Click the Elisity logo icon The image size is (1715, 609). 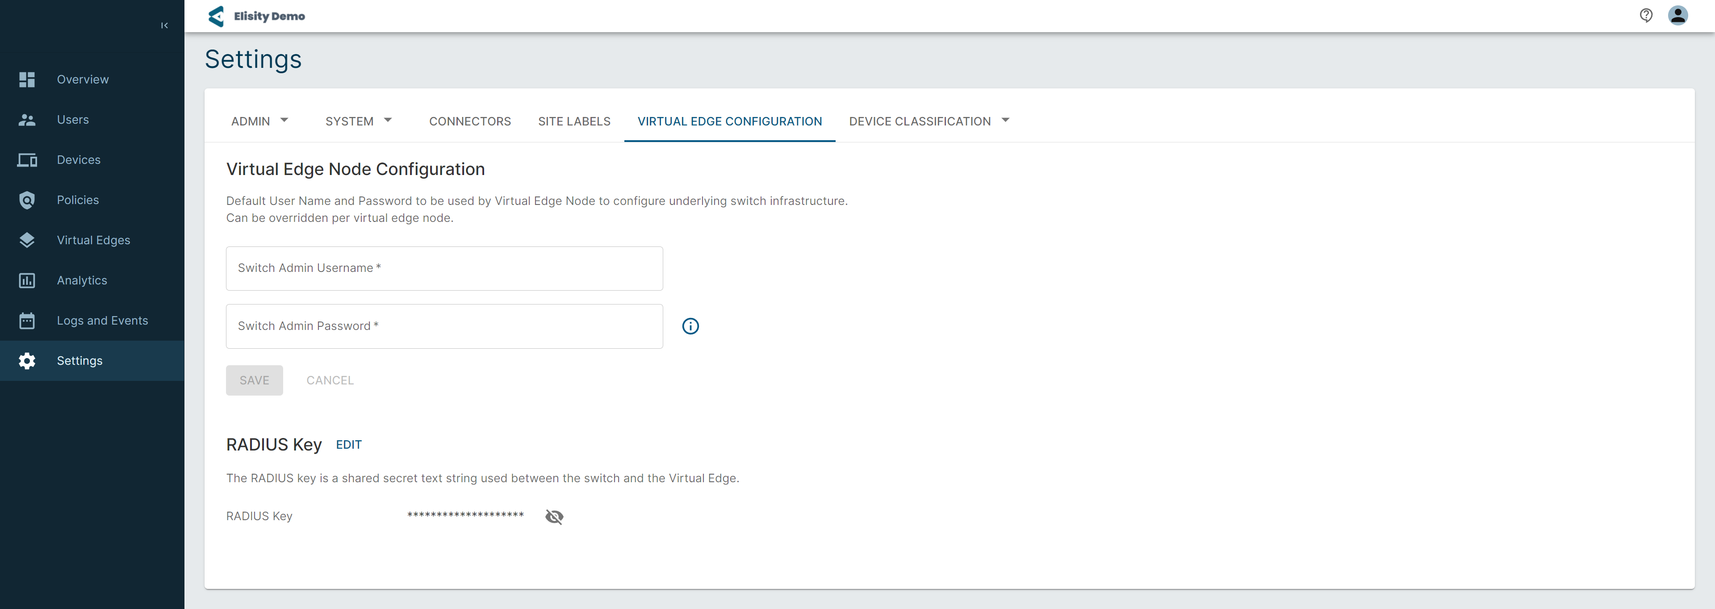point(216,16)
